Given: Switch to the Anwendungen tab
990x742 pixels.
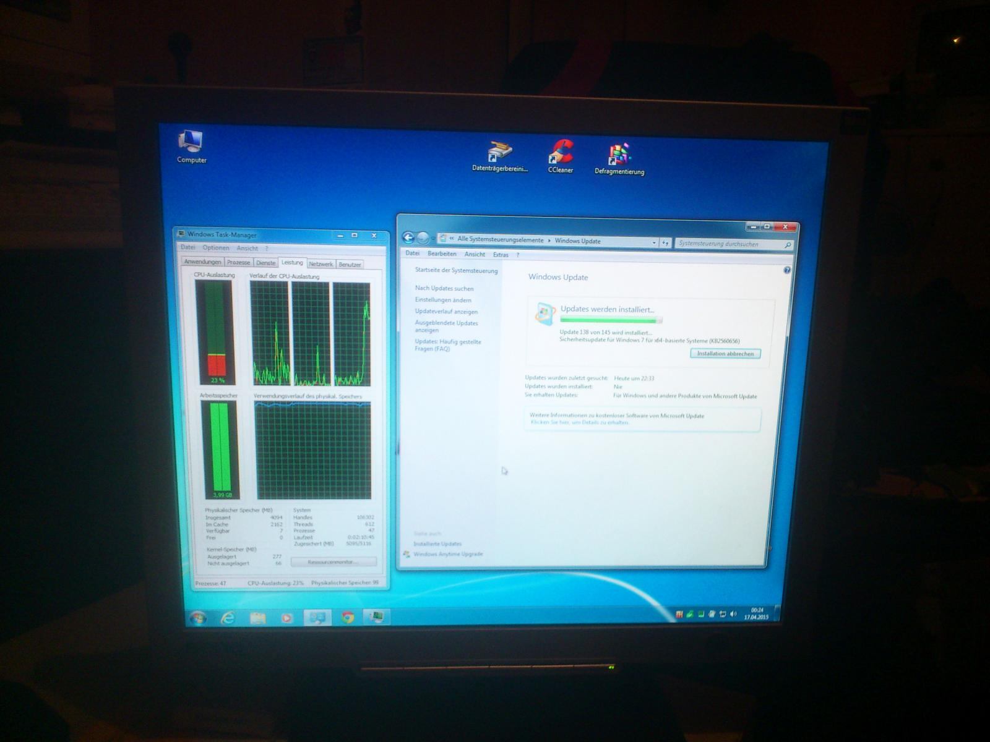Looking at the screenshot, I should point(202,262).
